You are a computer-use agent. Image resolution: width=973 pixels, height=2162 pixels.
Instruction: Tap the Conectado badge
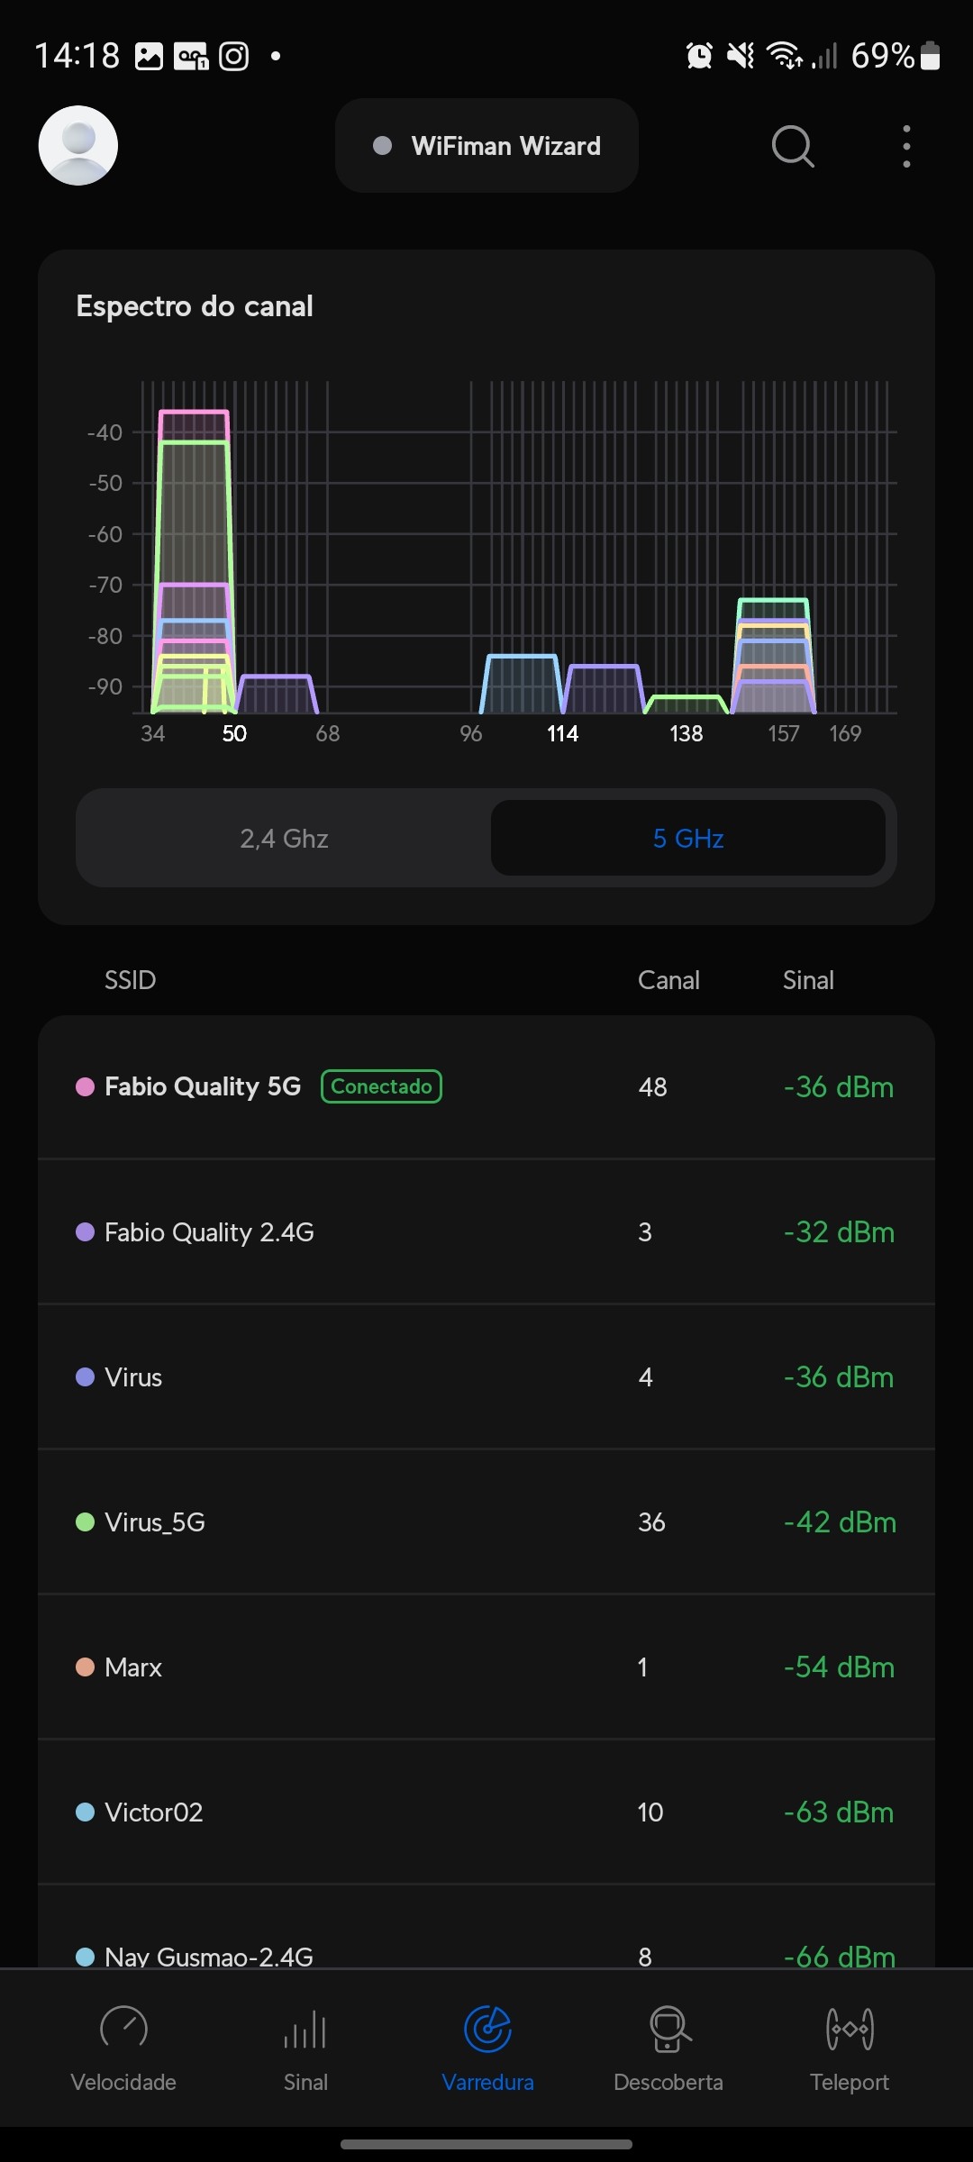point(381,1086)
